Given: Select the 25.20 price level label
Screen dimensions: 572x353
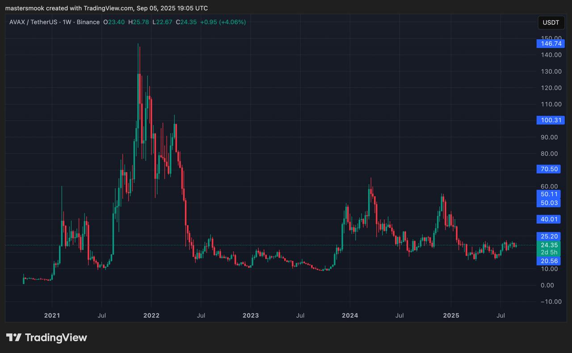Looking at the screenshot, I should coord(549,236).
